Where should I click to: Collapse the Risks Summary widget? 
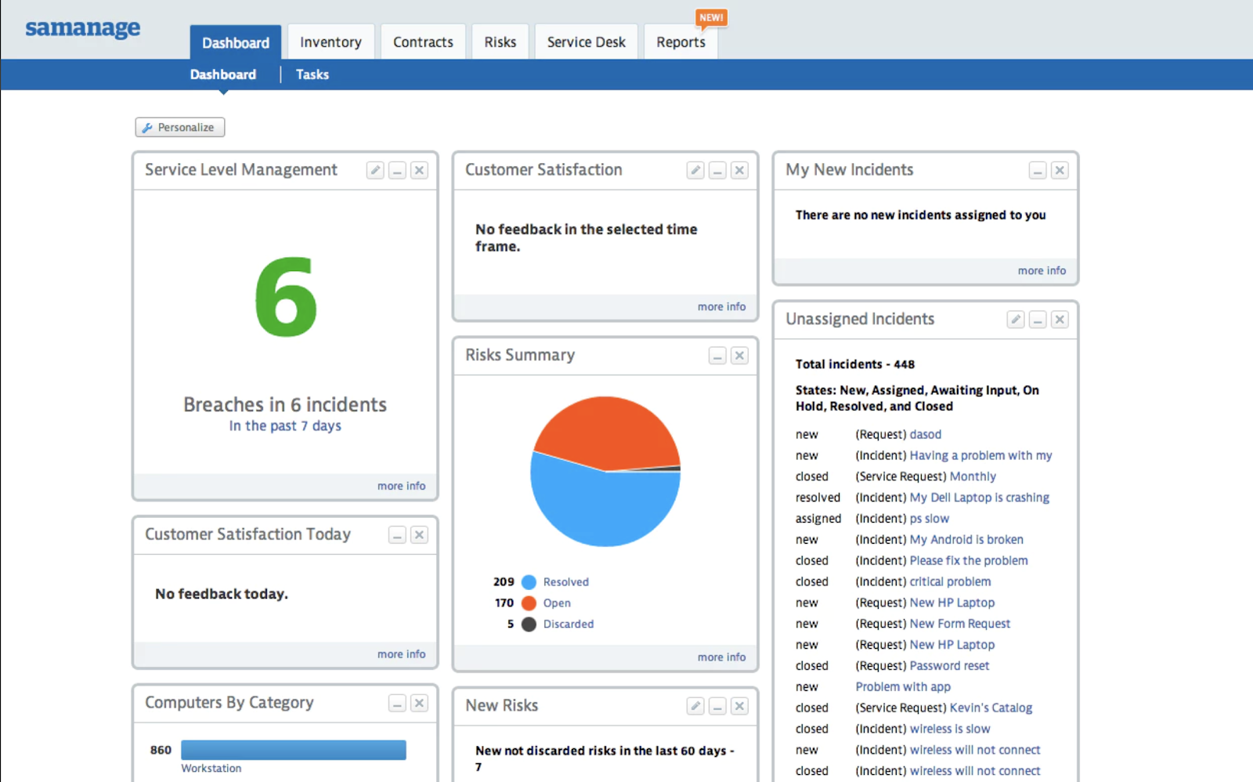(717, 356)
